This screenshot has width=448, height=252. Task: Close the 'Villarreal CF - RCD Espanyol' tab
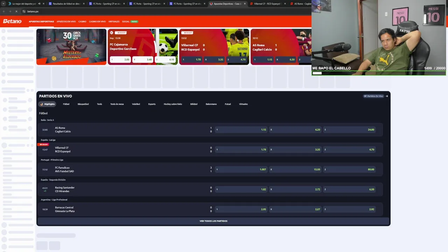pyautogui.click(x=285, y=4)
